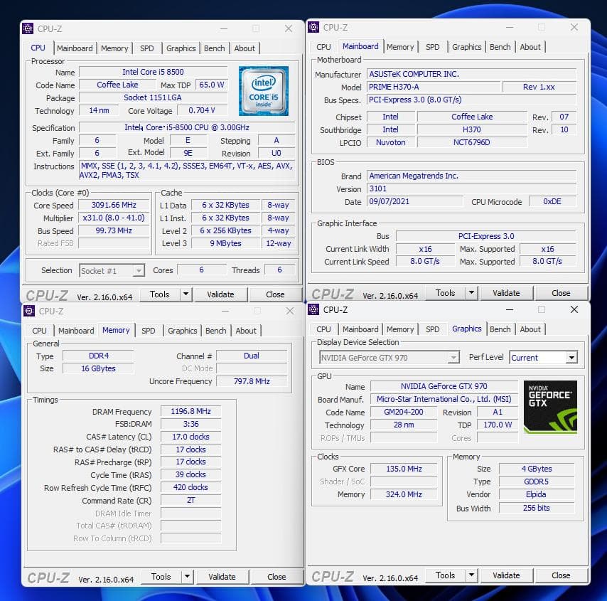Select the Rev 1.xx model revision field
Image resolution: width=607 pixels, height=601 pixels.
pyautogui.click(x=540, y=87)
